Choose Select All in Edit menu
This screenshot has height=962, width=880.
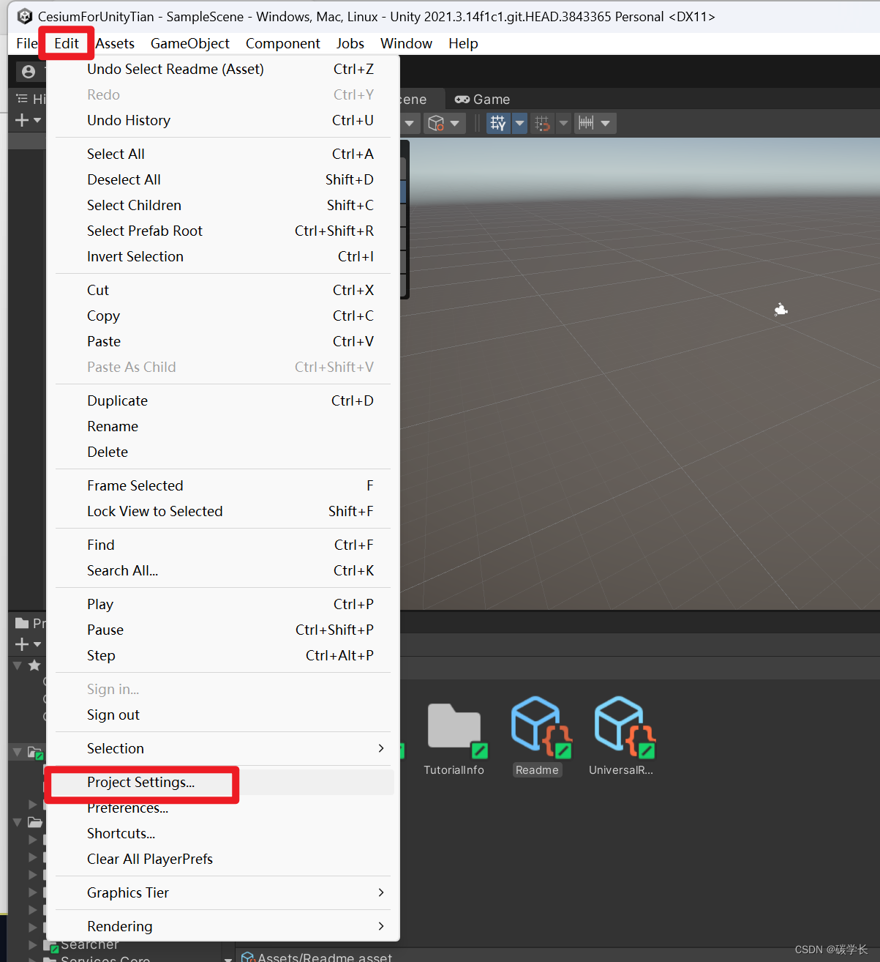[223, 154]
